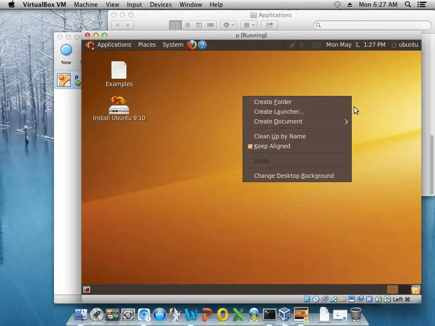Viewport: 435px width, 326px height.
Task: Click Finder's back navigation button
Action: [x=117, y=25]
